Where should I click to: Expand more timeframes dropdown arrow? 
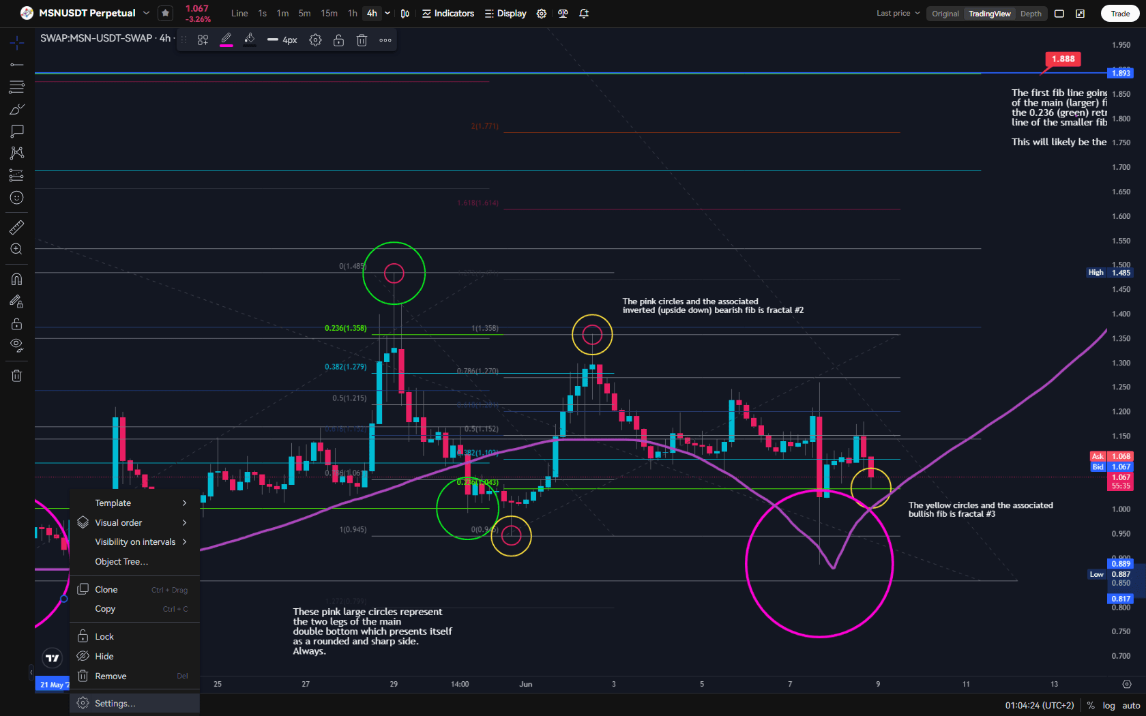(387, 13)
